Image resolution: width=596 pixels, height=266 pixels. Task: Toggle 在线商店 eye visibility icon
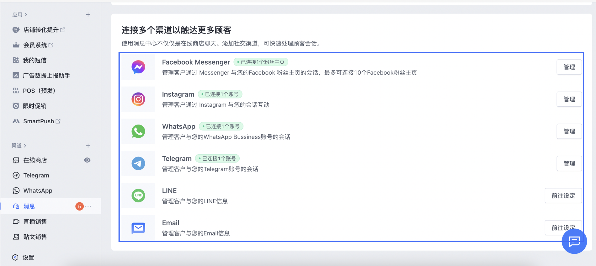(x=87, y=160)
